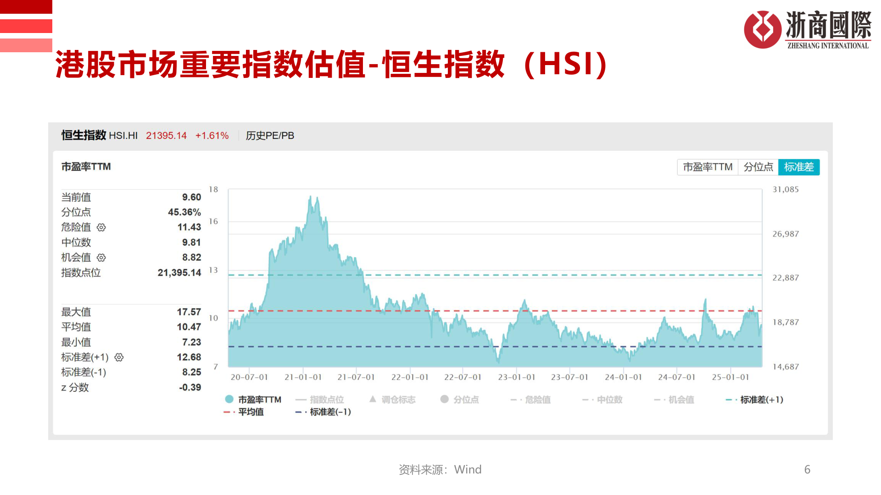Click the teal 市盈率TTM color dot
This screenshot has width=881, height=495.
coord(228,399)
